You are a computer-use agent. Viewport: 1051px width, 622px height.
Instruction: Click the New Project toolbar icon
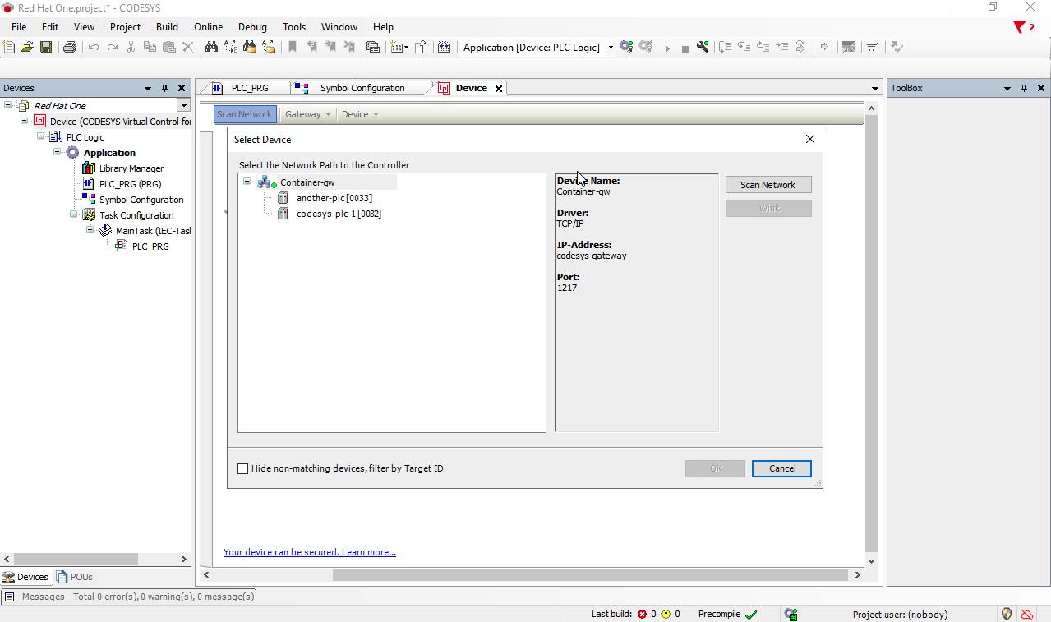click(x=9, y=47)
